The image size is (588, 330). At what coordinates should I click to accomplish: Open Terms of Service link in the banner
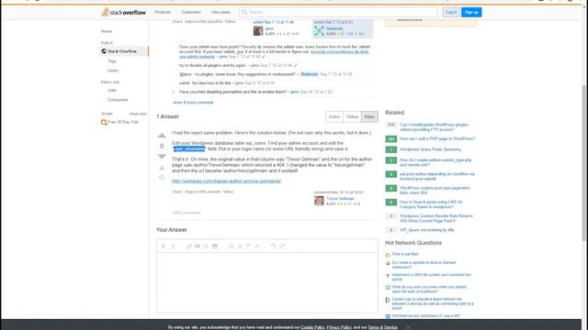click(x=382, y=327)
